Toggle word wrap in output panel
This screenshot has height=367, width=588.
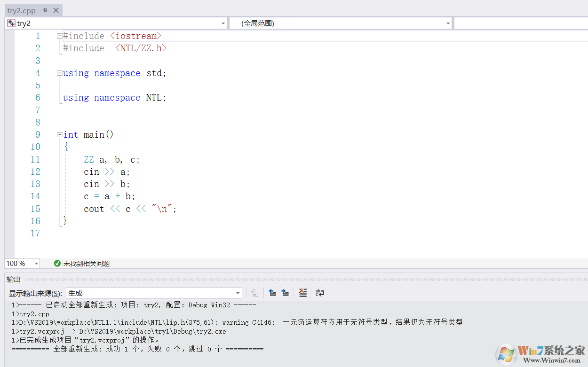tap(320, 293)
